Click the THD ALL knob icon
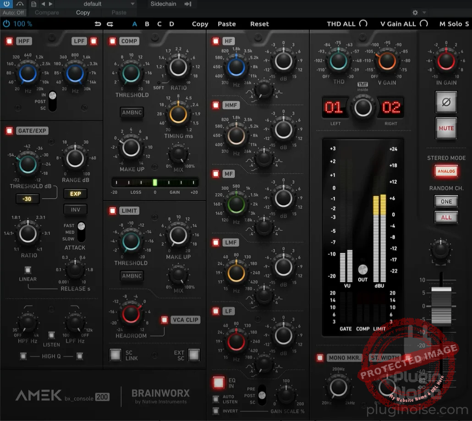 (x=363, y=23)
